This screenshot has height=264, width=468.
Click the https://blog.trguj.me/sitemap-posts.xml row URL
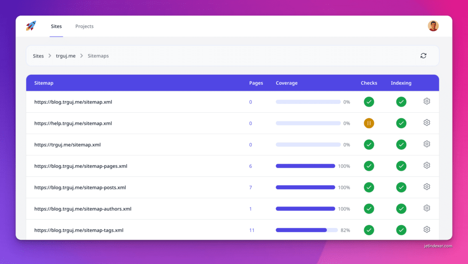point(80,187)
